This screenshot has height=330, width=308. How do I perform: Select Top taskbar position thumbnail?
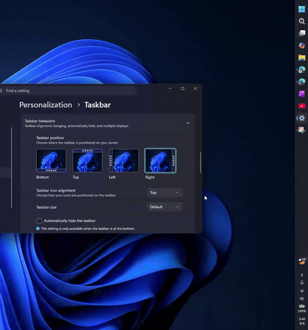tap(88, 160)
